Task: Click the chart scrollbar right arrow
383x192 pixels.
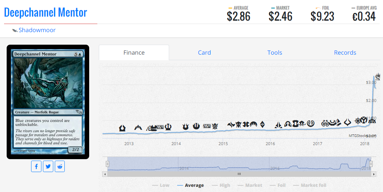Action: click(x=374, y=174)
